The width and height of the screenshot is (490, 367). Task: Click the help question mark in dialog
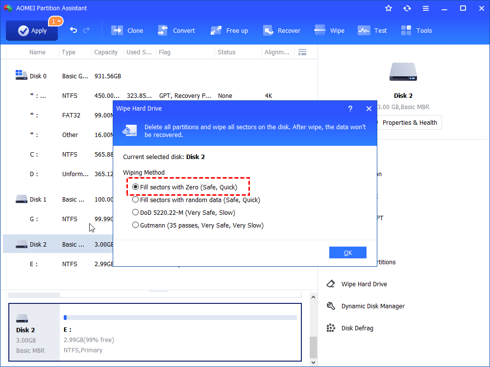point(350,109)
